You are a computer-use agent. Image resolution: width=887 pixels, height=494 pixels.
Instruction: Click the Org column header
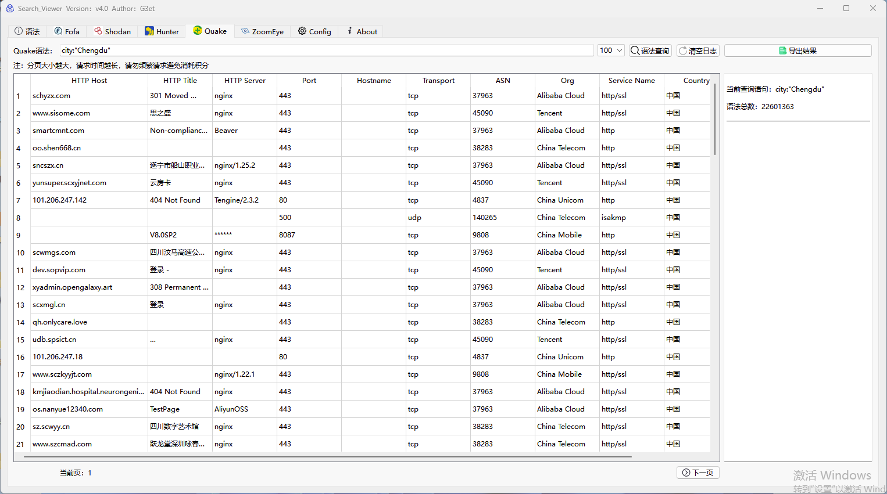click(x=567, y=81)
